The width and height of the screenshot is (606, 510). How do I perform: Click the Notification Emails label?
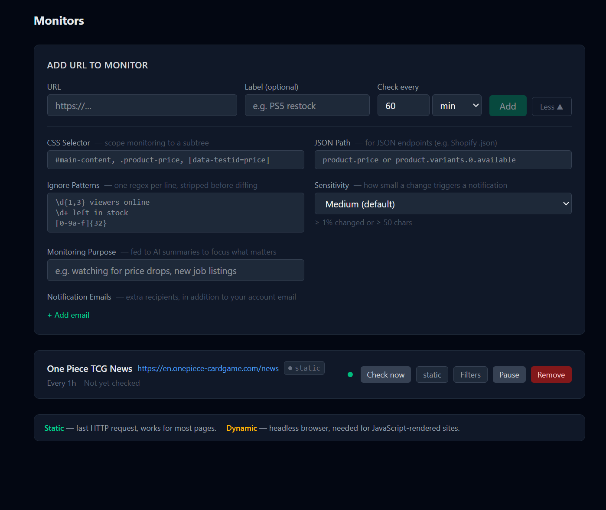[79, 297]
